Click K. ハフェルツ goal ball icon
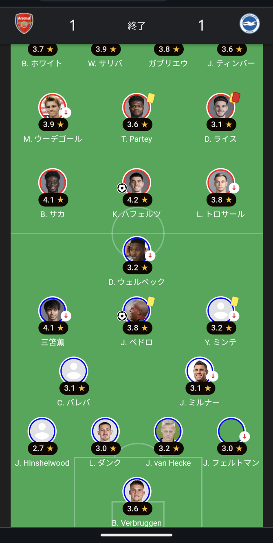This screenshot has height=543, width=273. click(122, 188)
